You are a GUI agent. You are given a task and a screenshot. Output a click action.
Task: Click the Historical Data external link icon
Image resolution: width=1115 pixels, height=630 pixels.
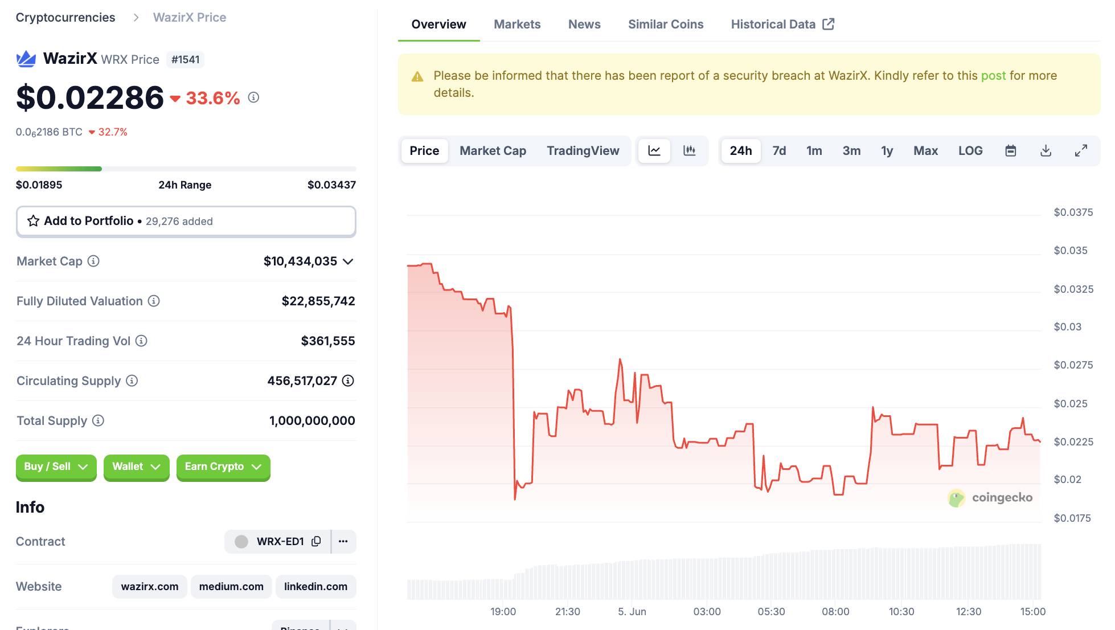pyautogui.click(x=829, y=24)
